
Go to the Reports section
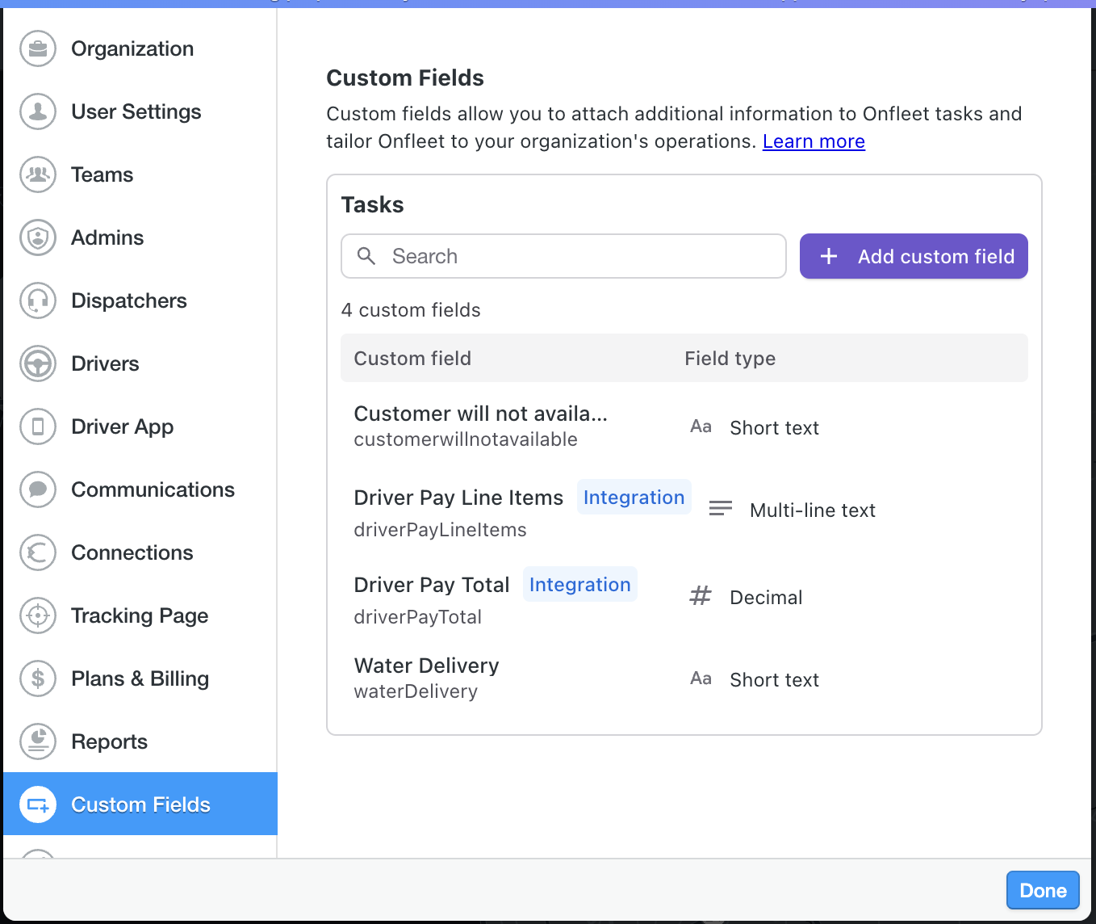[x=109, y=741]
